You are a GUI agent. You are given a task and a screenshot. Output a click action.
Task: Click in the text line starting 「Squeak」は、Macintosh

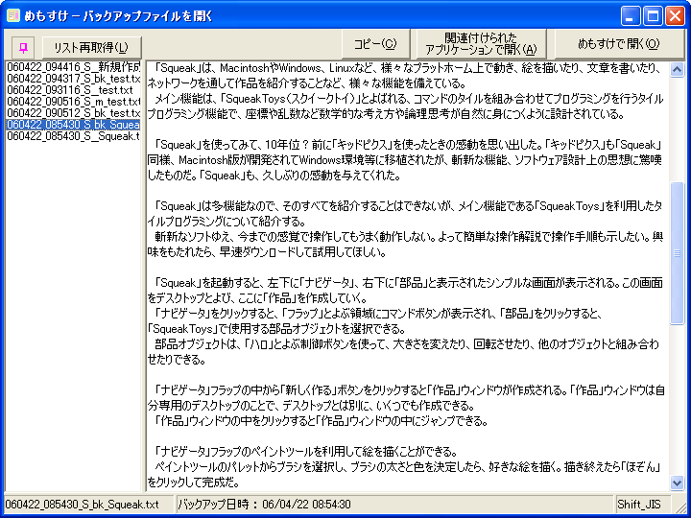click(405, 68)
